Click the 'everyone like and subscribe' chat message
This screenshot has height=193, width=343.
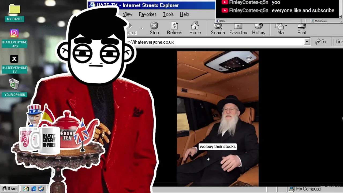pos(303,10)
